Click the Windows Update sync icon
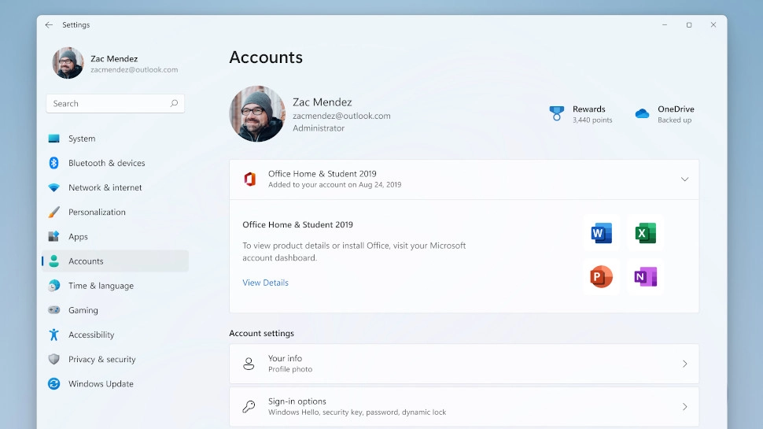Screen dimensions: 763x429 coord(54,383)
